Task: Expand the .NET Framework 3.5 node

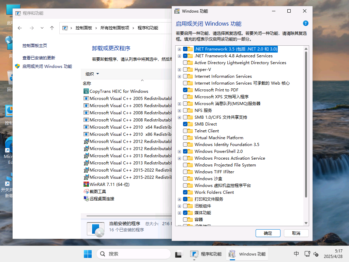Action: pos(179,49)
